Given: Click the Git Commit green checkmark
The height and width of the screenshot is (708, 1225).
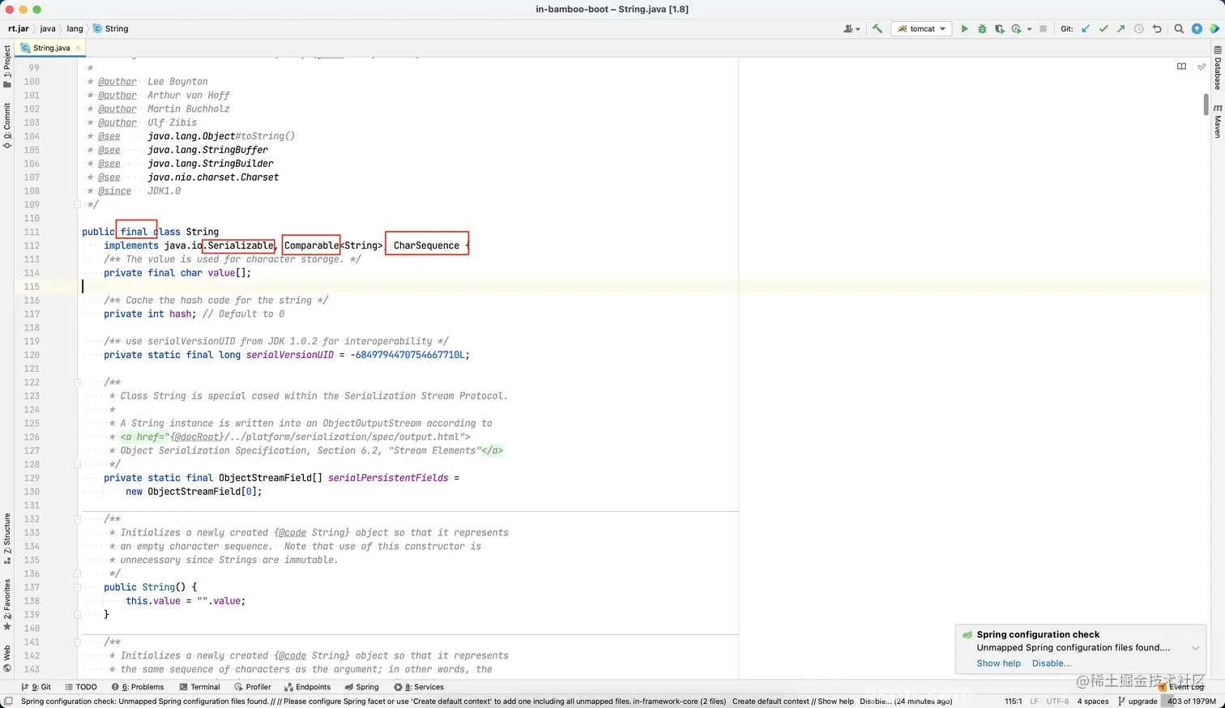Looking at the screenshot, I should click(1103, 28).
